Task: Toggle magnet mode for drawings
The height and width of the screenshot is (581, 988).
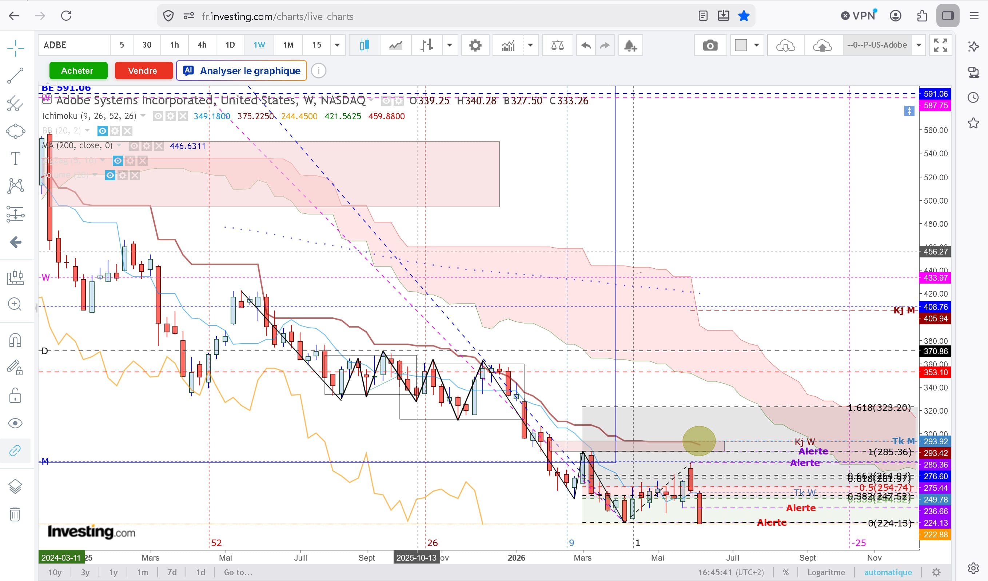Action: 15,340
